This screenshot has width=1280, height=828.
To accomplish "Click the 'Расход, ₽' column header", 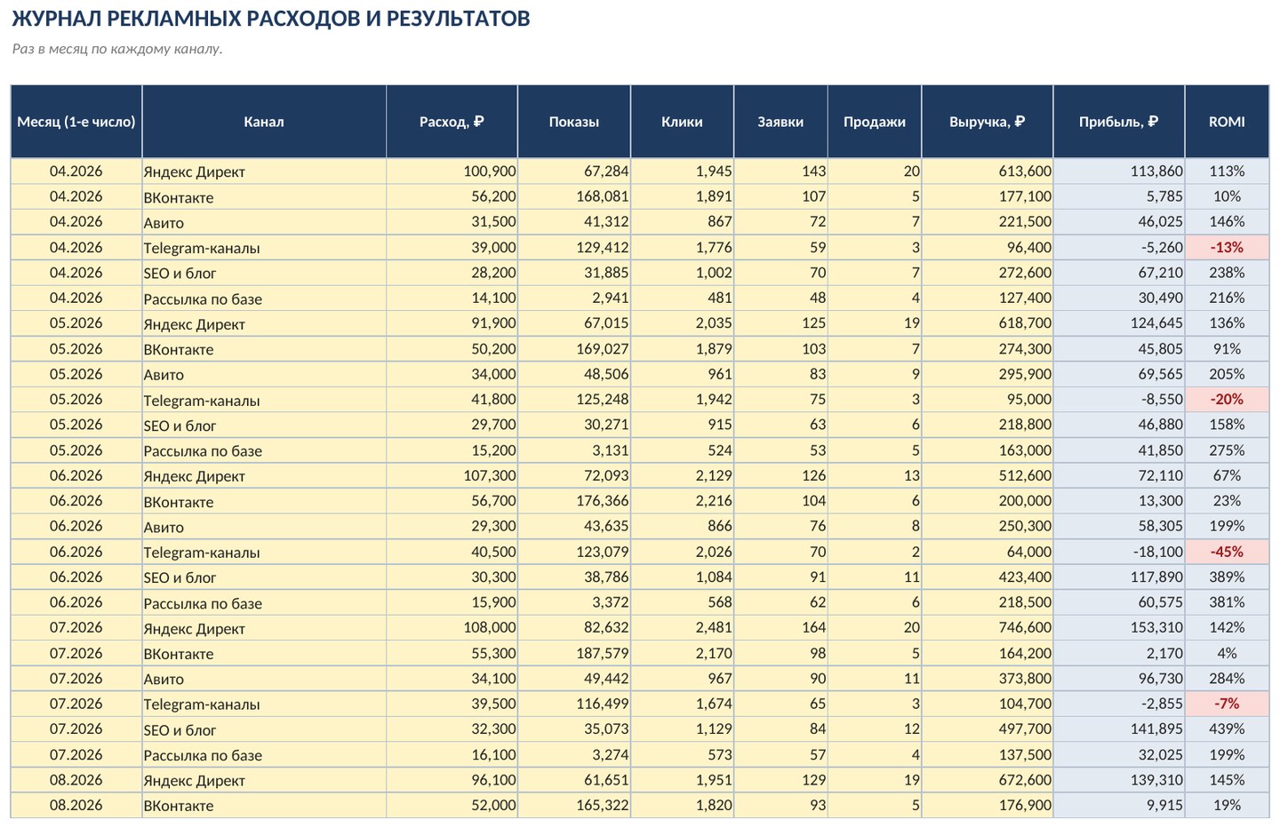I will (452, 122).
